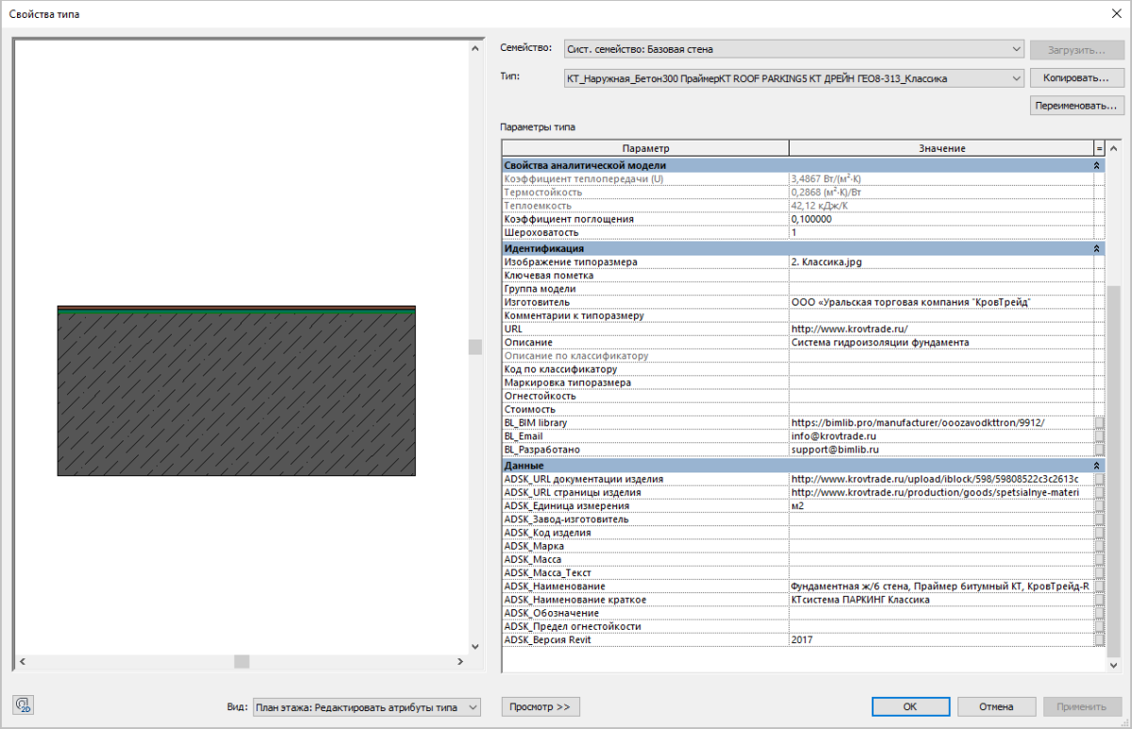Click associate button for BL_Email row
Image resolution: width=1132 pixels, height=729 pixels.
[x=1099, y=437]
